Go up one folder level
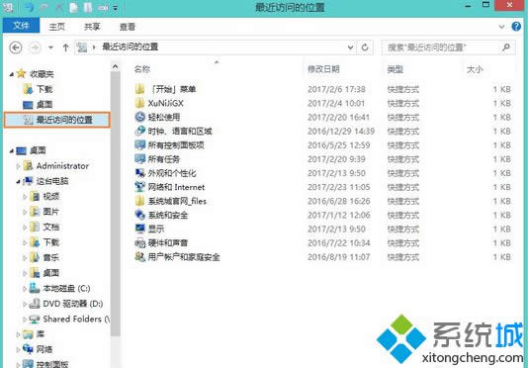The image size is (528, 368). [x=65, y=47]
